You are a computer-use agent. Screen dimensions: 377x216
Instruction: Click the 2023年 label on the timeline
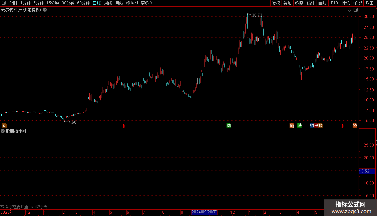point(7,212)
